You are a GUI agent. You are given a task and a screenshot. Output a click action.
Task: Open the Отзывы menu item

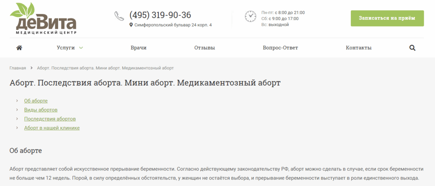click(205, 47)
